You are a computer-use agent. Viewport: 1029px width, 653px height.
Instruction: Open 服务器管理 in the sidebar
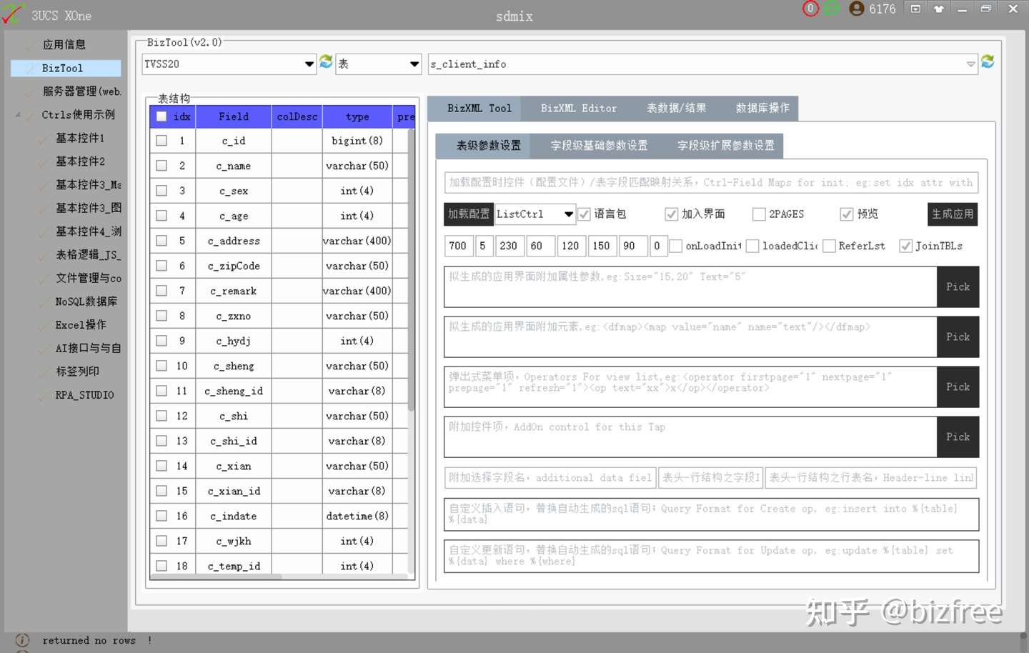pyautogui.click(x=81, y=91)
